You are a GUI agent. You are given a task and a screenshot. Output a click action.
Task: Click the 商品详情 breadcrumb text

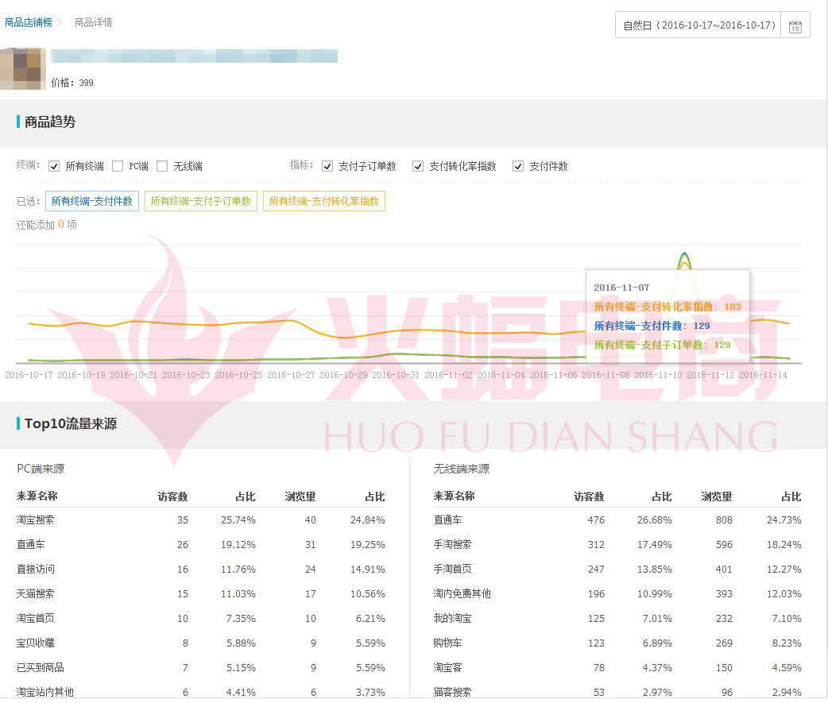(93, 22)
